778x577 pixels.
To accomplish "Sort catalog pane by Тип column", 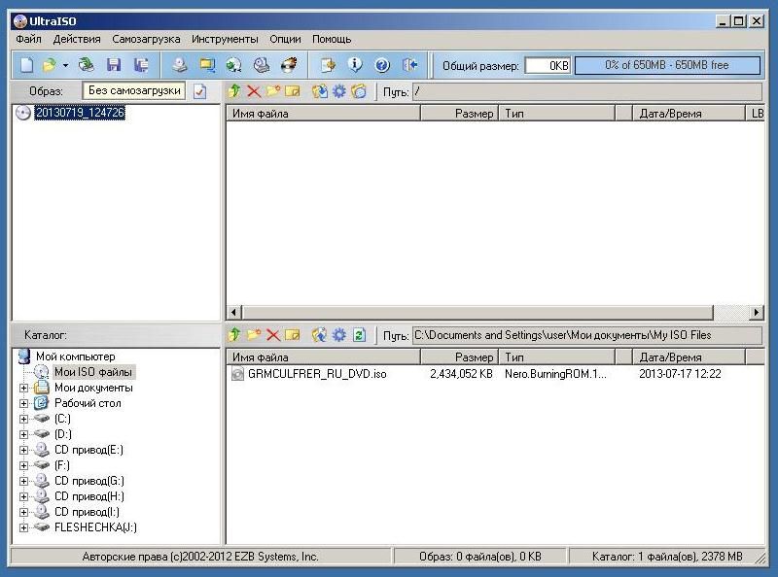I will (557, 357).
